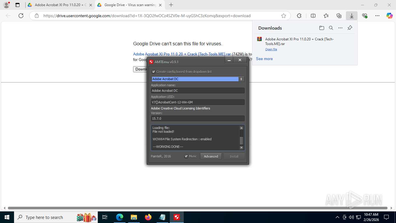Select the AMTEmu taskbar icon
Screen dimensions: 396x223
pyautogui.click(x=177, y=217)
